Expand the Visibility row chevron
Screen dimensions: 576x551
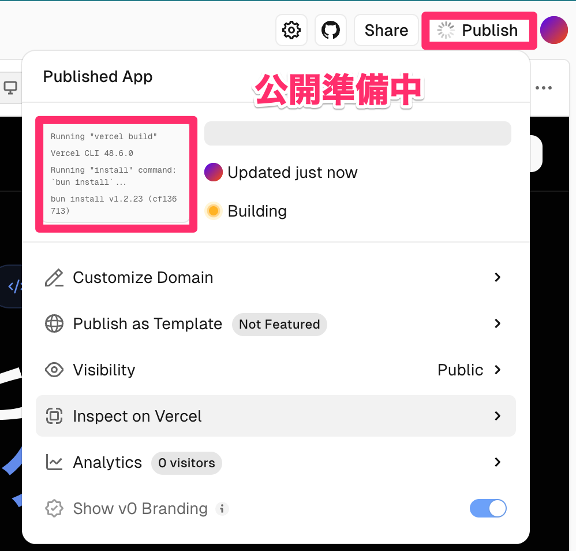[x=498, y=370]
